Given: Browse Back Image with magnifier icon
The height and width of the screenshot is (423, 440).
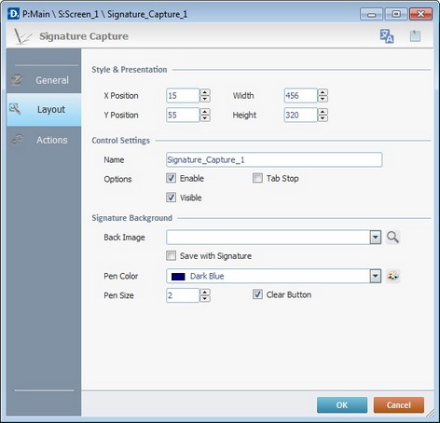Looking at the screenshot, I should 392,238.
